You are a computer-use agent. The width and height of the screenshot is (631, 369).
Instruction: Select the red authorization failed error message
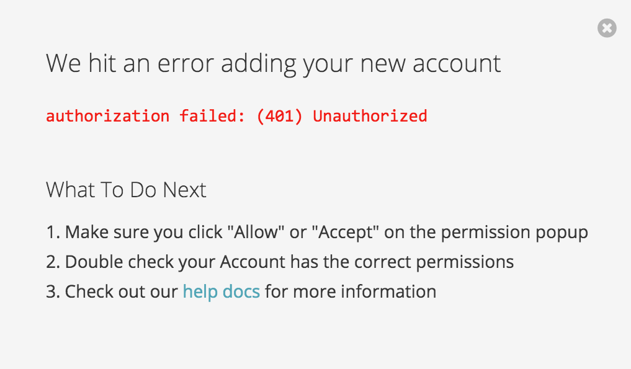pyautogui.click(x=236, y=117)
